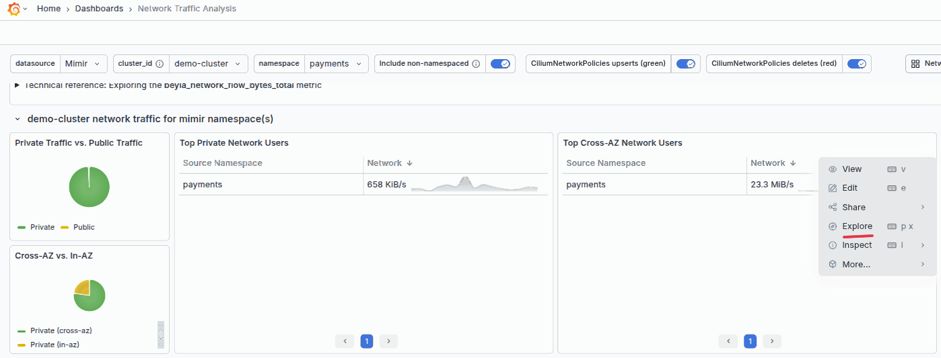The width and height of the screenshot is (941, 358).
Task: Click the chevron arrow on Share row
Action: click(923, 208)
